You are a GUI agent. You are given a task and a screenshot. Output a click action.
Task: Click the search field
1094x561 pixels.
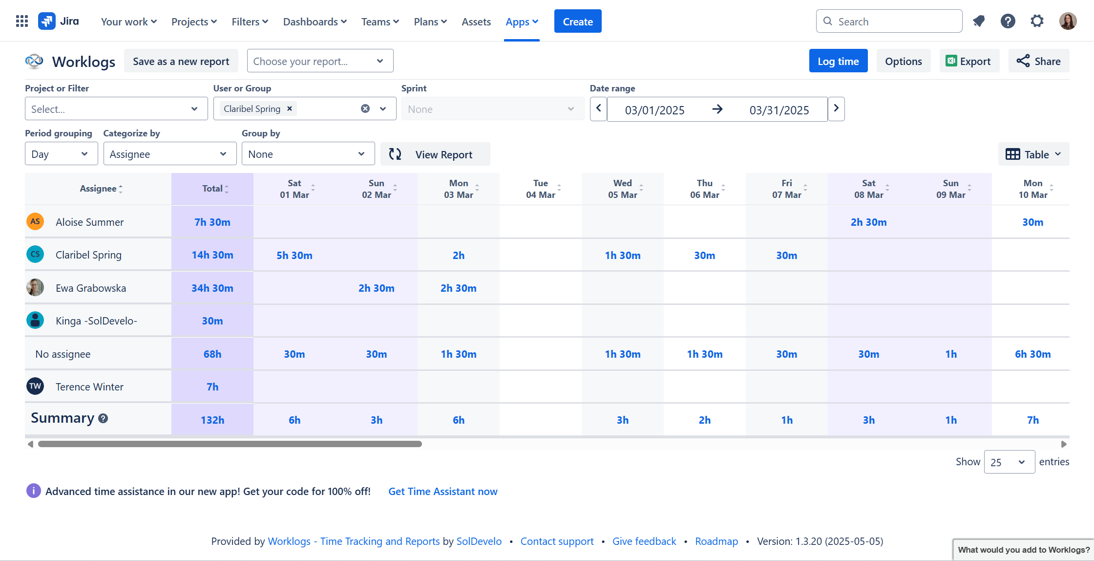click(x=889, y=21)
